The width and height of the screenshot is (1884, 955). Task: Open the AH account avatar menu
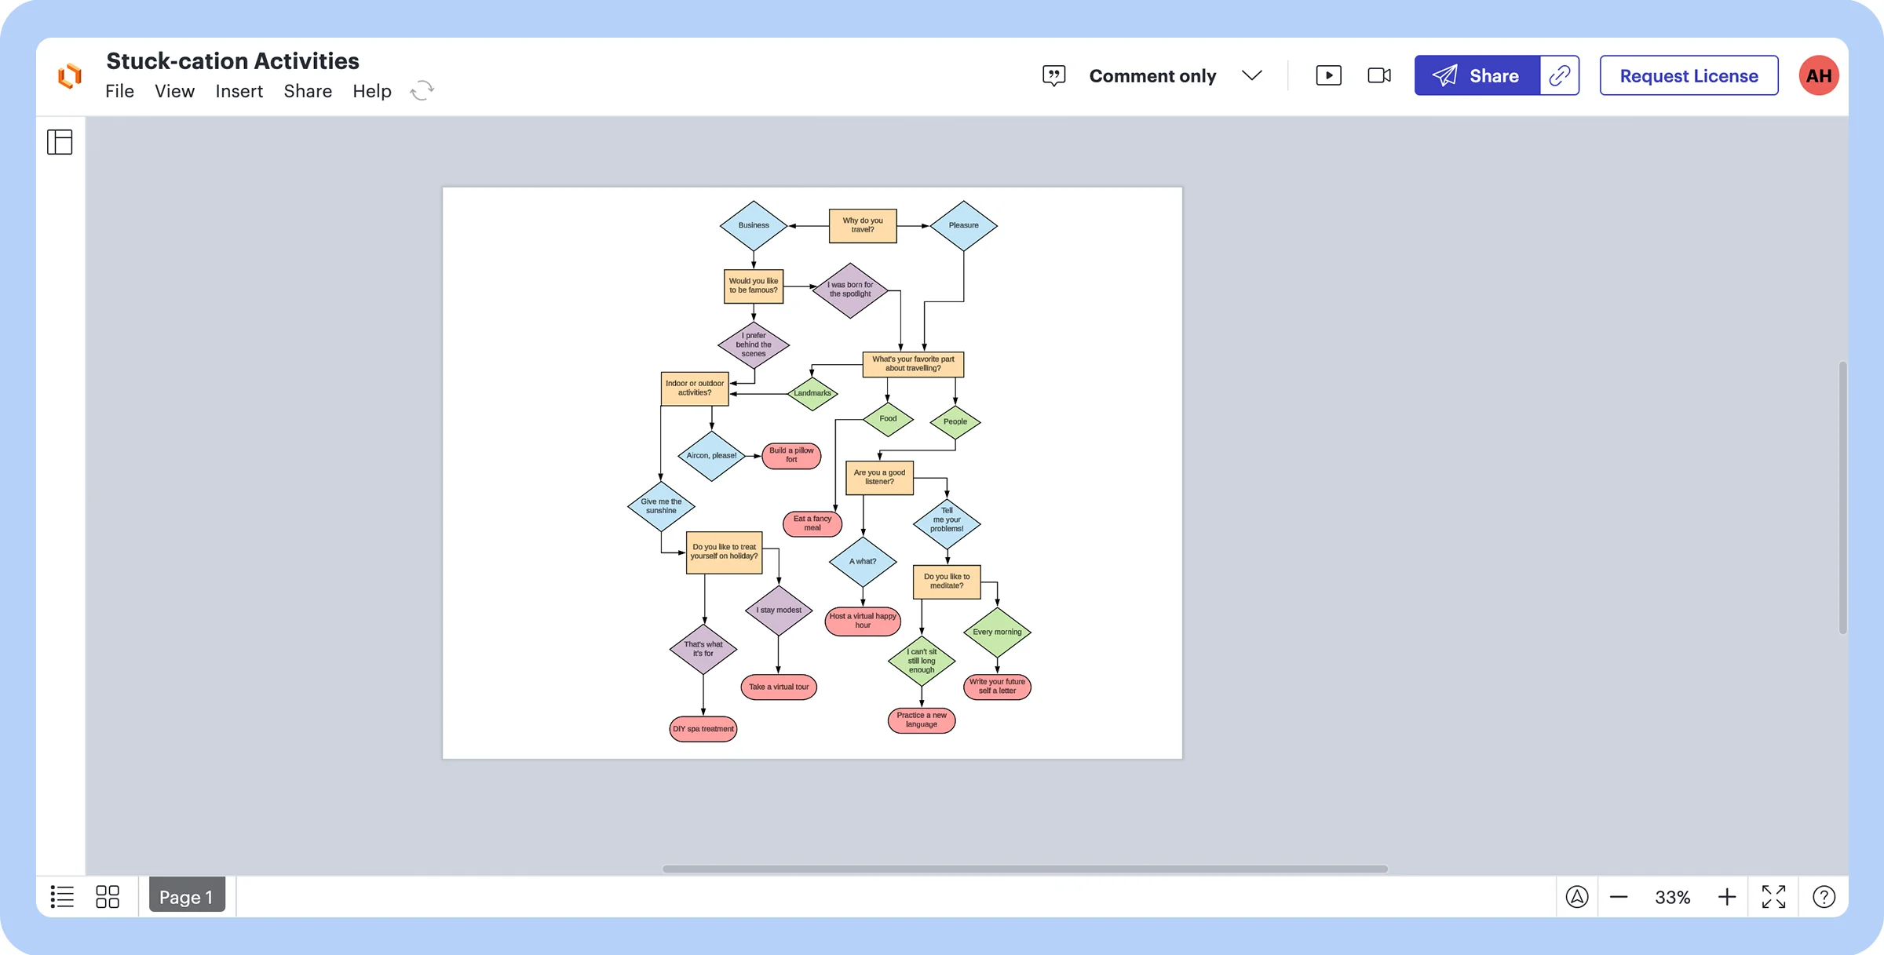point(1819,75)
